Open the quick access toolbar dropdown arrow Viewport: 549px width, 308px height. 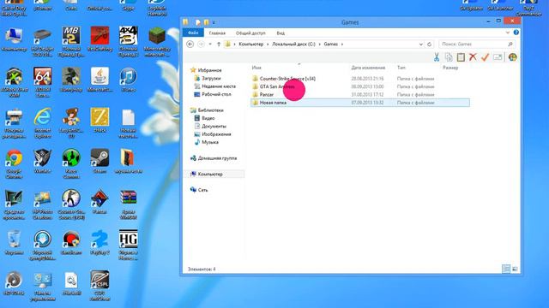pos(214,22)
